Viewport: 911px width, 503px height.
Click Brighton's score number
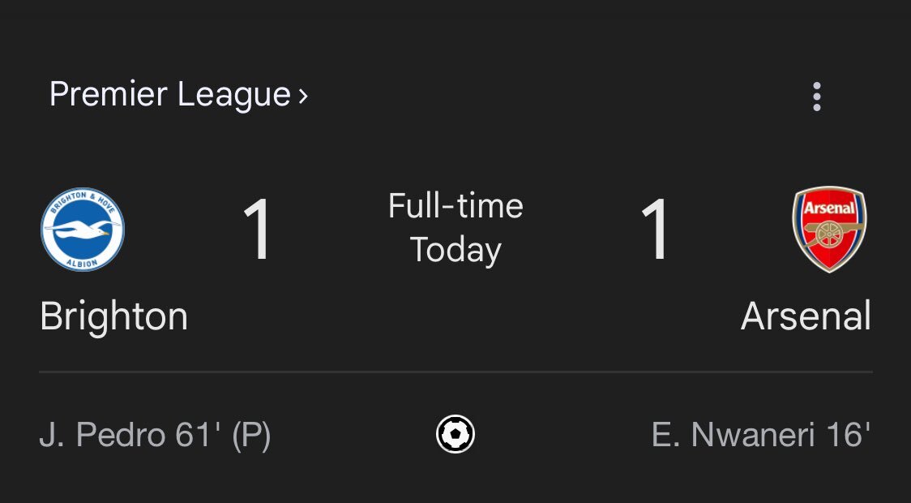click(x=258, y=230)
